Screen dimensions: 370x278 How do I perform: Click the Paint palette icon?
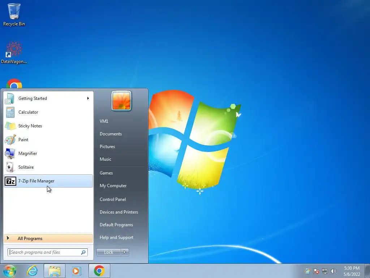click(x=10, y=140)
